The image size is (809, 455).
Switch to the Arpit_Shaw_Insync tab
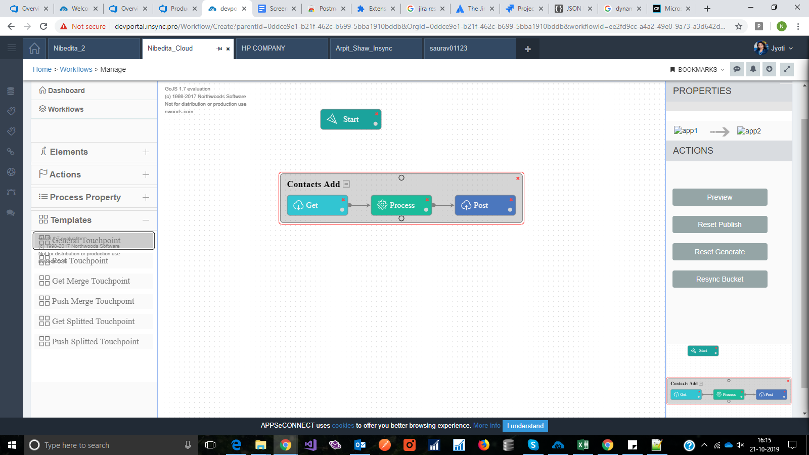(x=364, y=49)
